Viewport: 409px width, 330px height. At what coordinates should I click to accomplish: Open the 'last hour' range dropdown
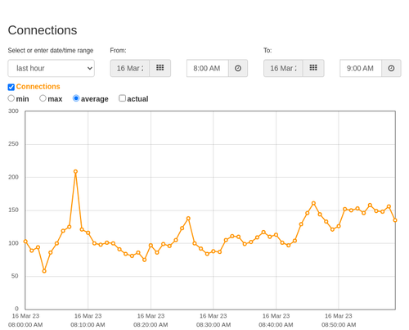point(52,68)
